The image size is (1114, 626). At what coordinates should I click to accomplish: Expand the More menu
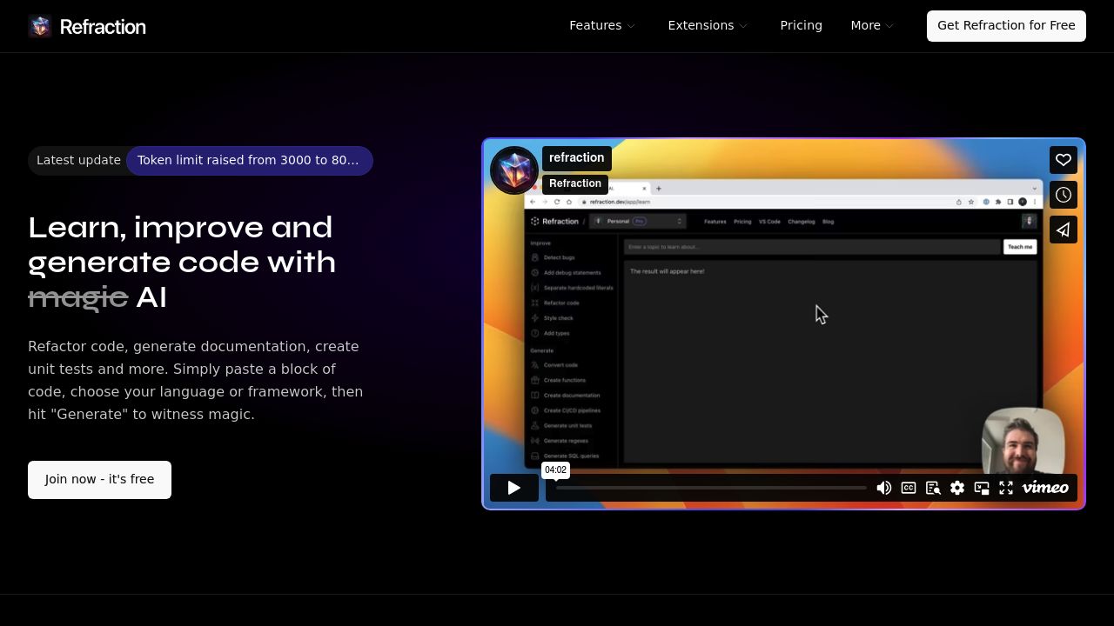click(x=872, y=25)
